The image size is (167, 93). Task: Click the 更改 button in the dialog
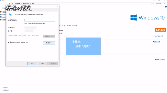point(49,43)
